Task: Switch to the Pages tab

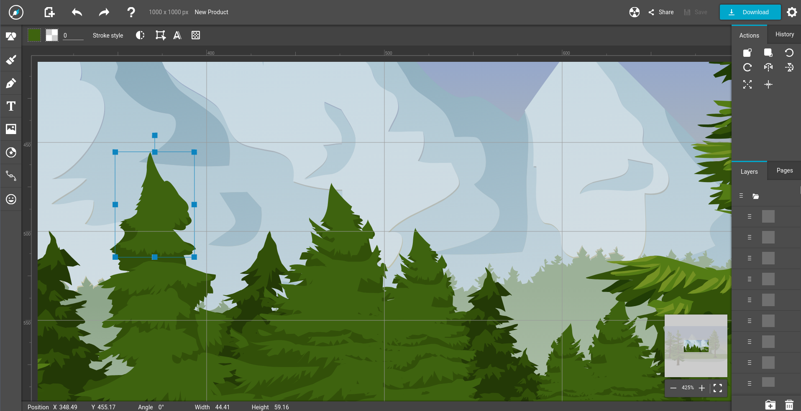Action: click(784, 170)
